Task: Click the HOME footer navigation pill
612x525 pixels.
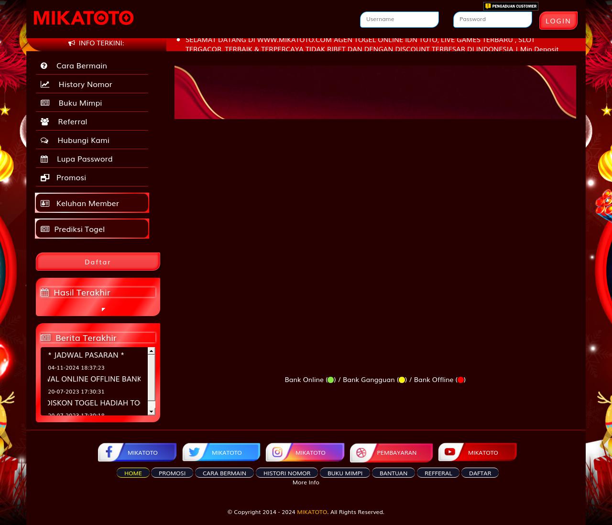Action: pyautogui.click(x=133, y=473)
